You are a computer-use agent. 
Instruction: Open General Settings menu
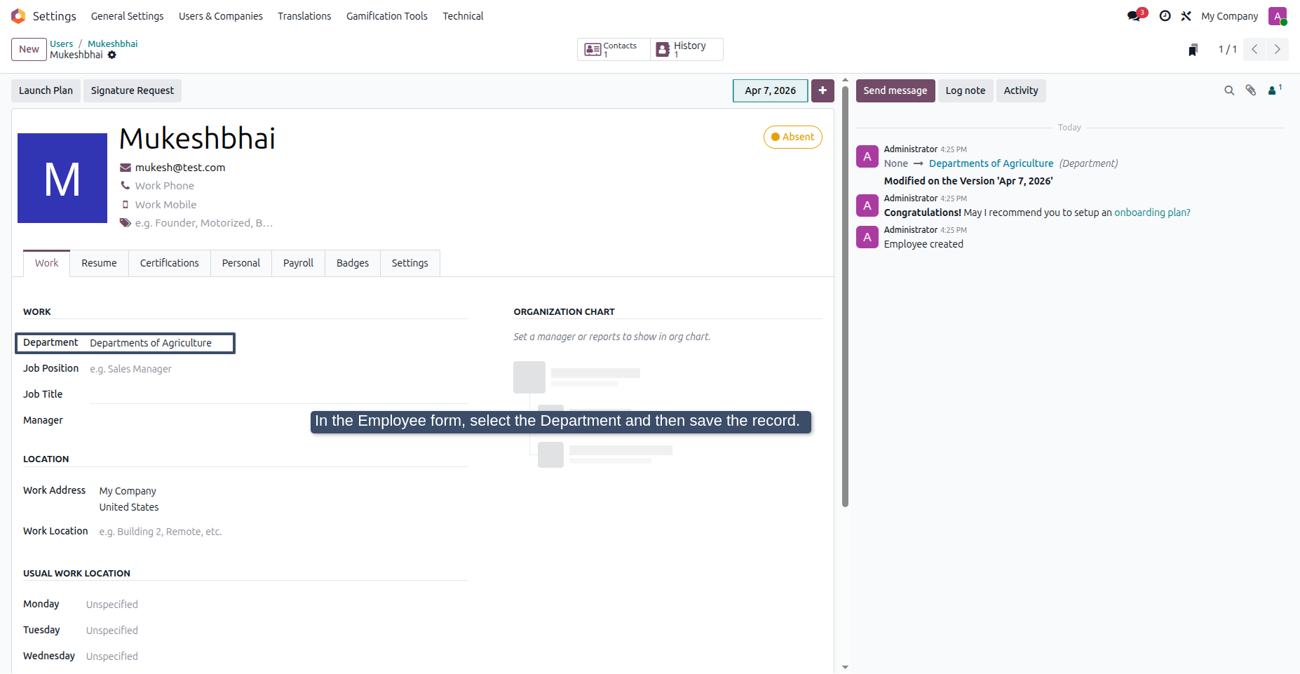[x=127, y=16]
